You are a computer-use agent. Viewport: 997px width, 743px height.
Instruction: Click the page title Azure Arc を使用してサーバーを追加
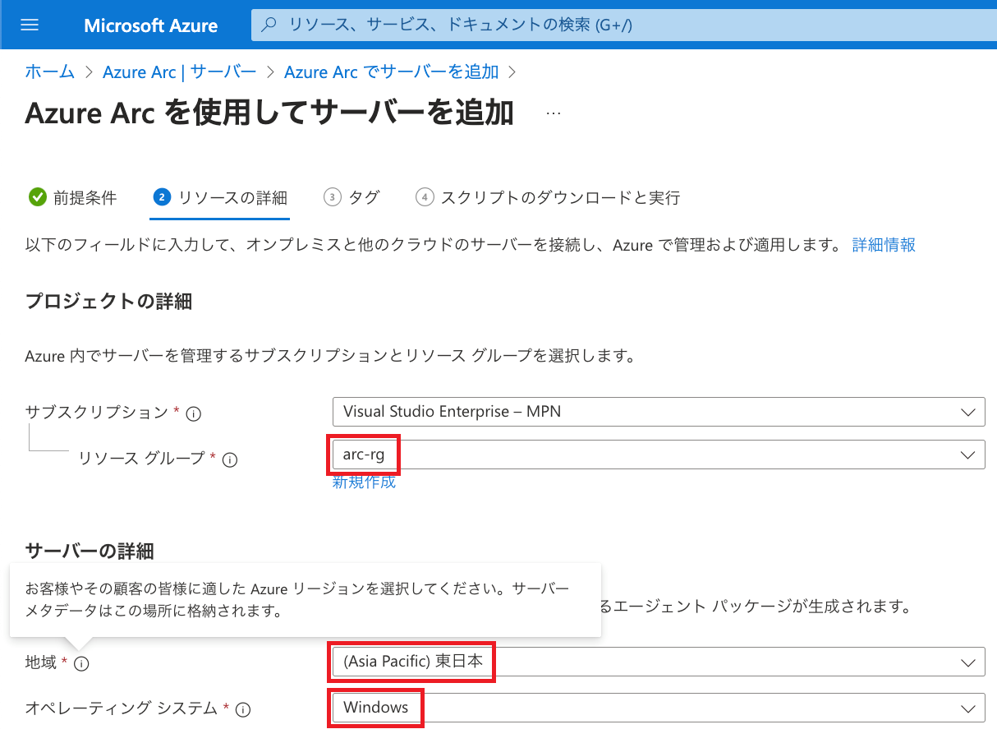point(270,113)
